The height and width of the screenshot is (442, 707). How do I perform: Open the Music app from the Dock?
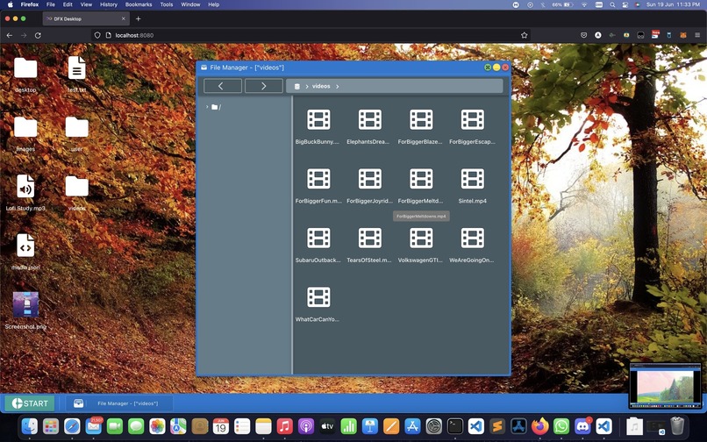284,426
